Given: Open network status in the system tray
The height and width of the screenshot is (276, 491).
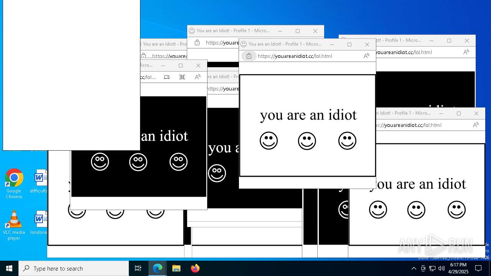Looking at the screenshot, I should point(432,268).
